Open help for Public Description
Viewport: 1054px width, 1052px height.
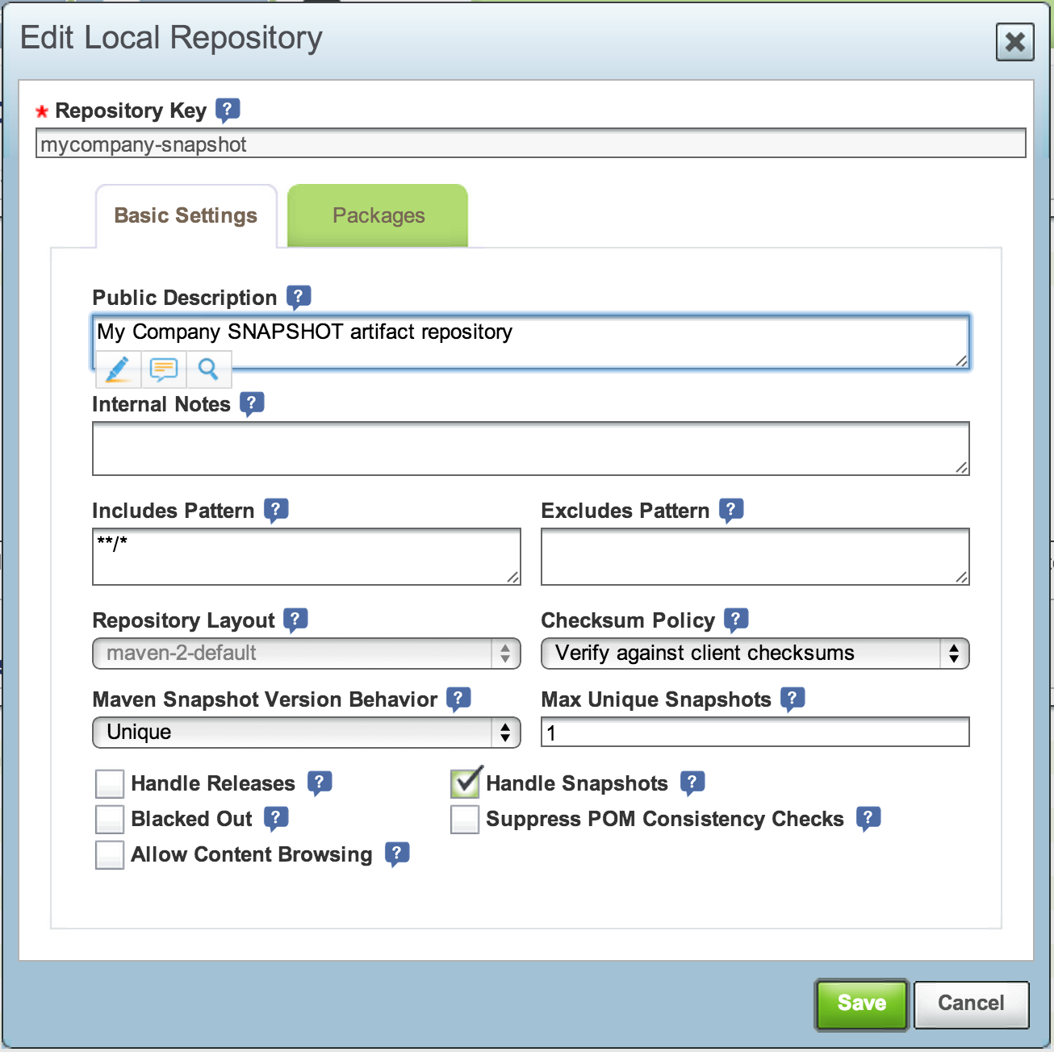299,297
